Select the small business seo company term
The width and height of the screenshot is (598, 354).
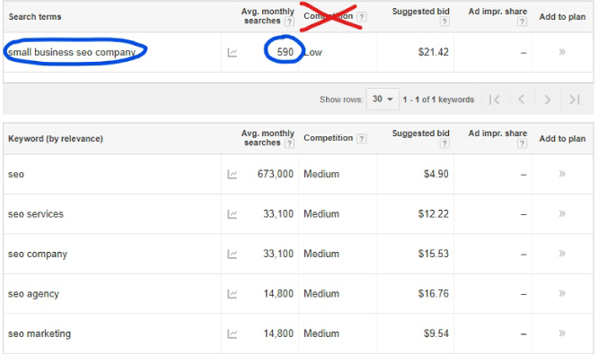coord(72,52)
